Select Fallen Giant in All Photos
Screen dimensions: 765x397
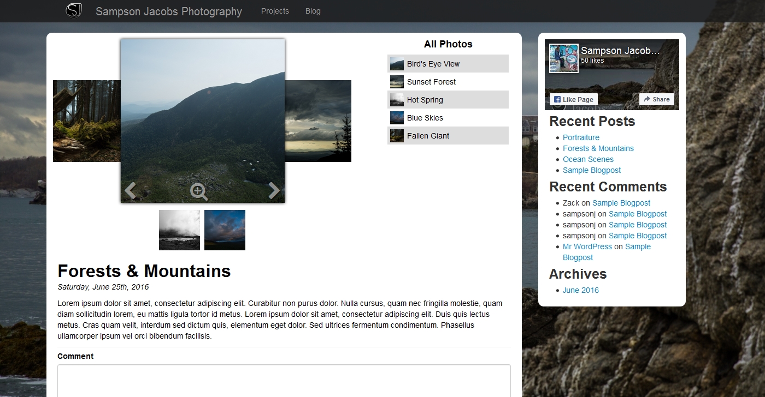coord(448,135)
